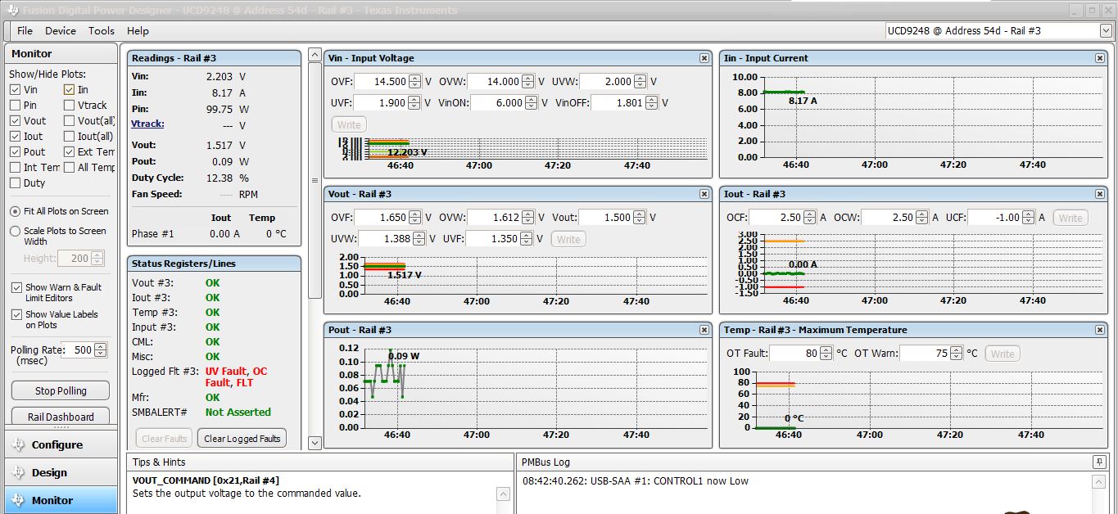The width and height of the screenshot is (1118, 514).
Task: Select Scale Plots to Screen Width option
Action: (16, 232)
